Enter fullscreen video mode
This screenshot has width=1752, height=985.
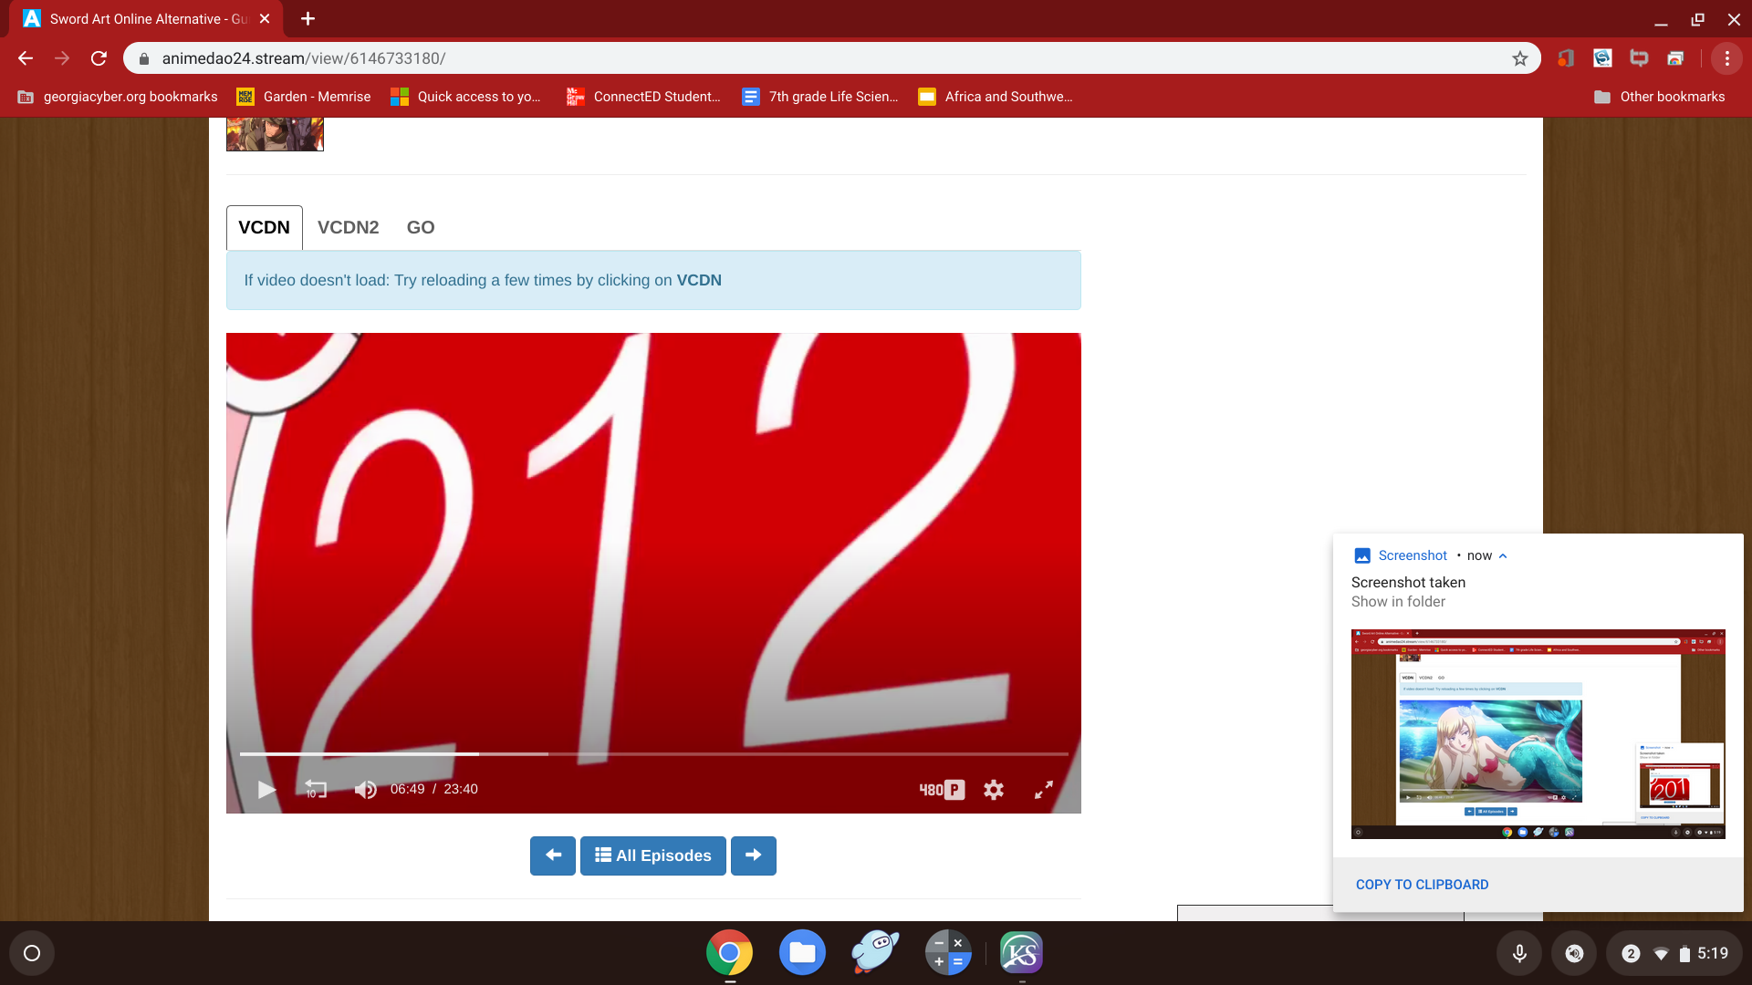[1044, 790]
